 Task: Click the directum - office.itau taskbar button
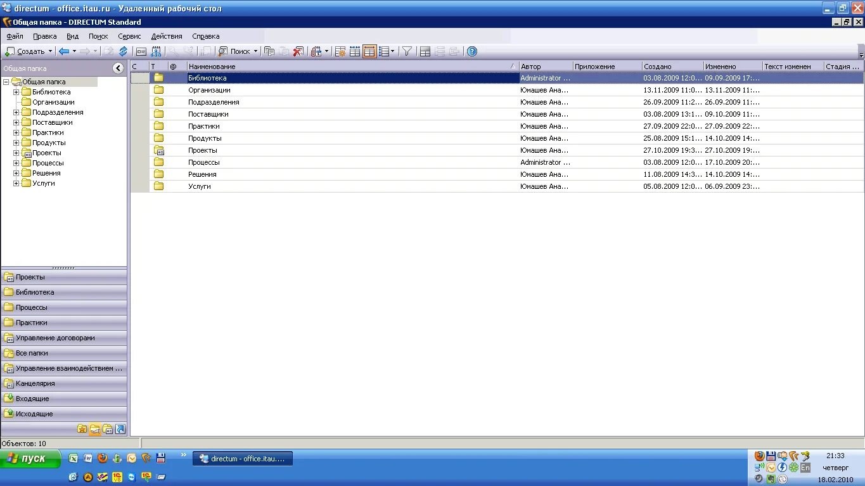(x=243, y=459)
